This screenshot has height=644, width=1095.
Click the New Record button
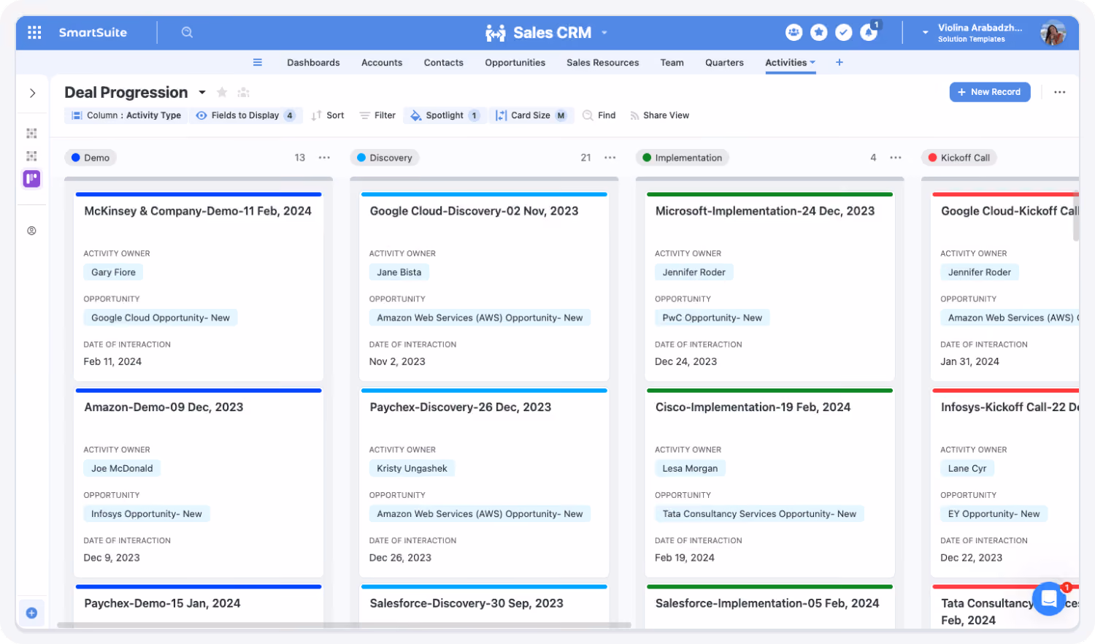(x=990, y=92)
